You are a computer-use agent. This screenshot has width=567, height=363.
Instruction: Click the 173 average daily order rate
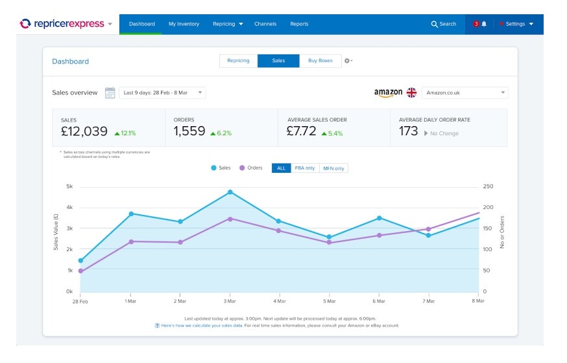pyautogui.click(x=409, y=131)
